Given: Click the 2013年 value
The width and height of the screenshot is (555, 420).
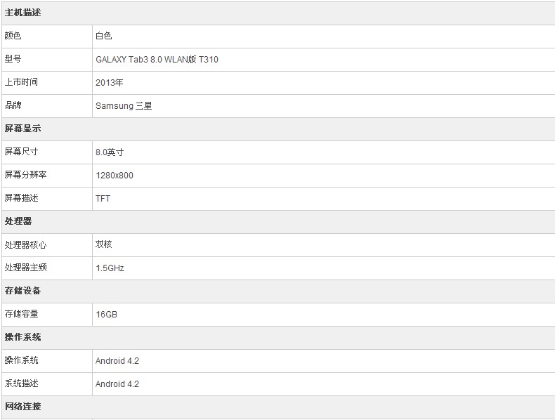Looking at the screenshot, I should pos(110,82).
